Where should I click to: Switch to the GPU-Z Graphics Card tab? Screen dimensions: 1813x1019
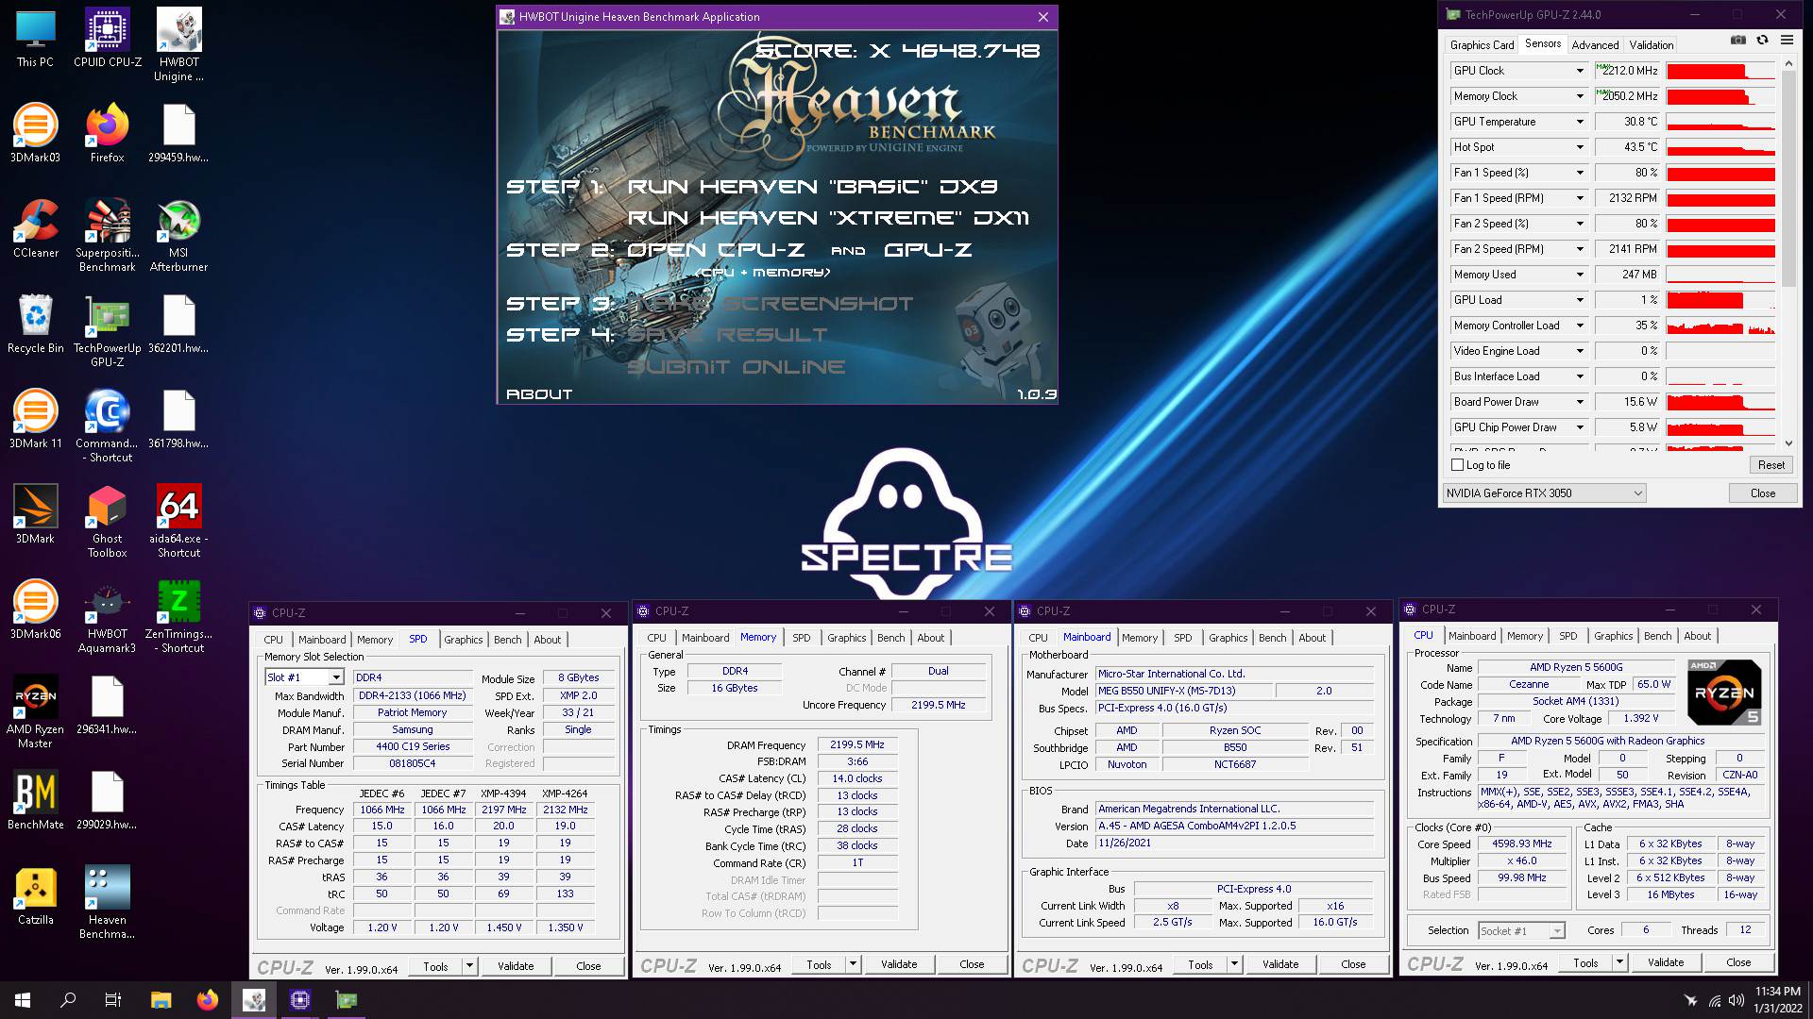pos(1482,44)
